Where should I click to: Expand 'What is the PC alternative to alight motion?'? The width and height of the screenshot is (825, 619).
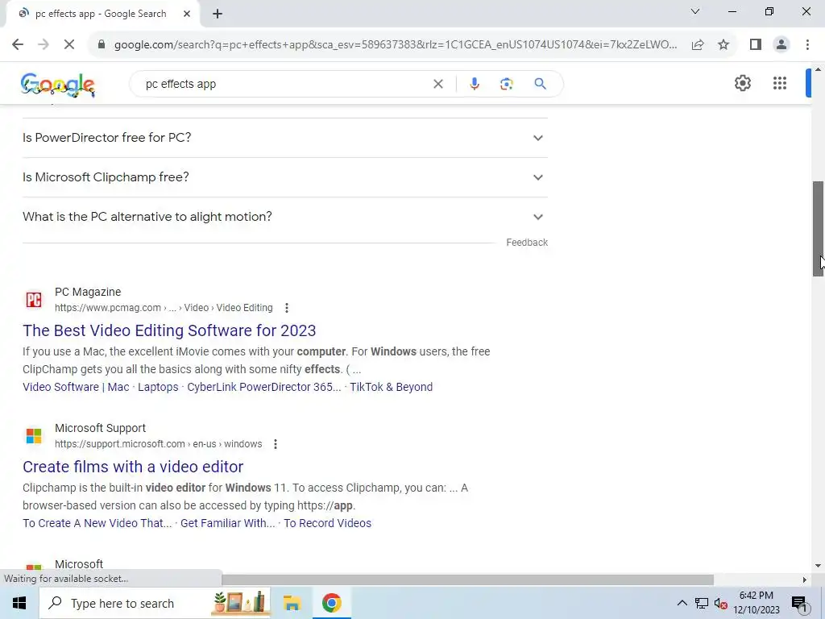click(x=284, y=217)
